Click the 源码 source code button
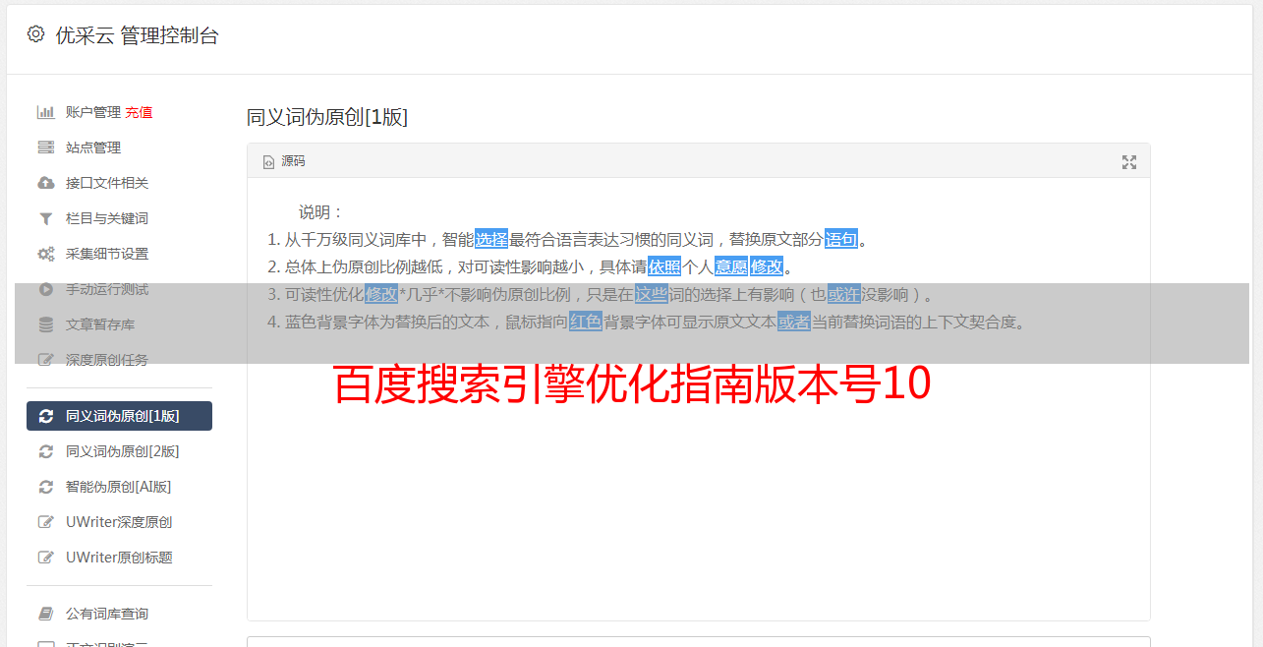The image size is (1263, 647). (x=284, y=161)
